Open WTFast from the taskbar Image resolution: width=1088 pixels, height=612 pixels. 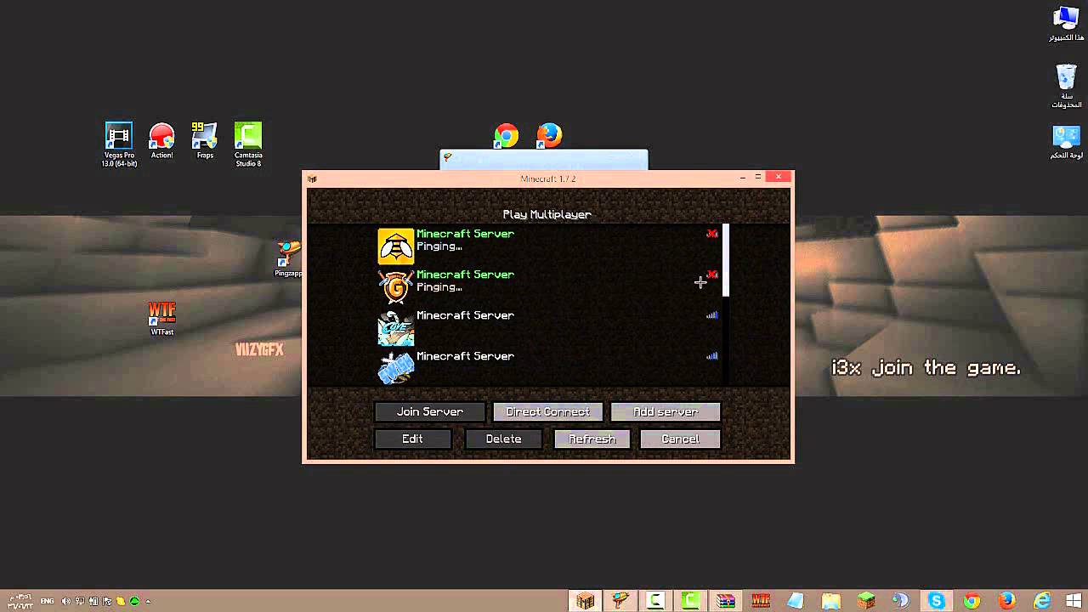coord(761,601)
